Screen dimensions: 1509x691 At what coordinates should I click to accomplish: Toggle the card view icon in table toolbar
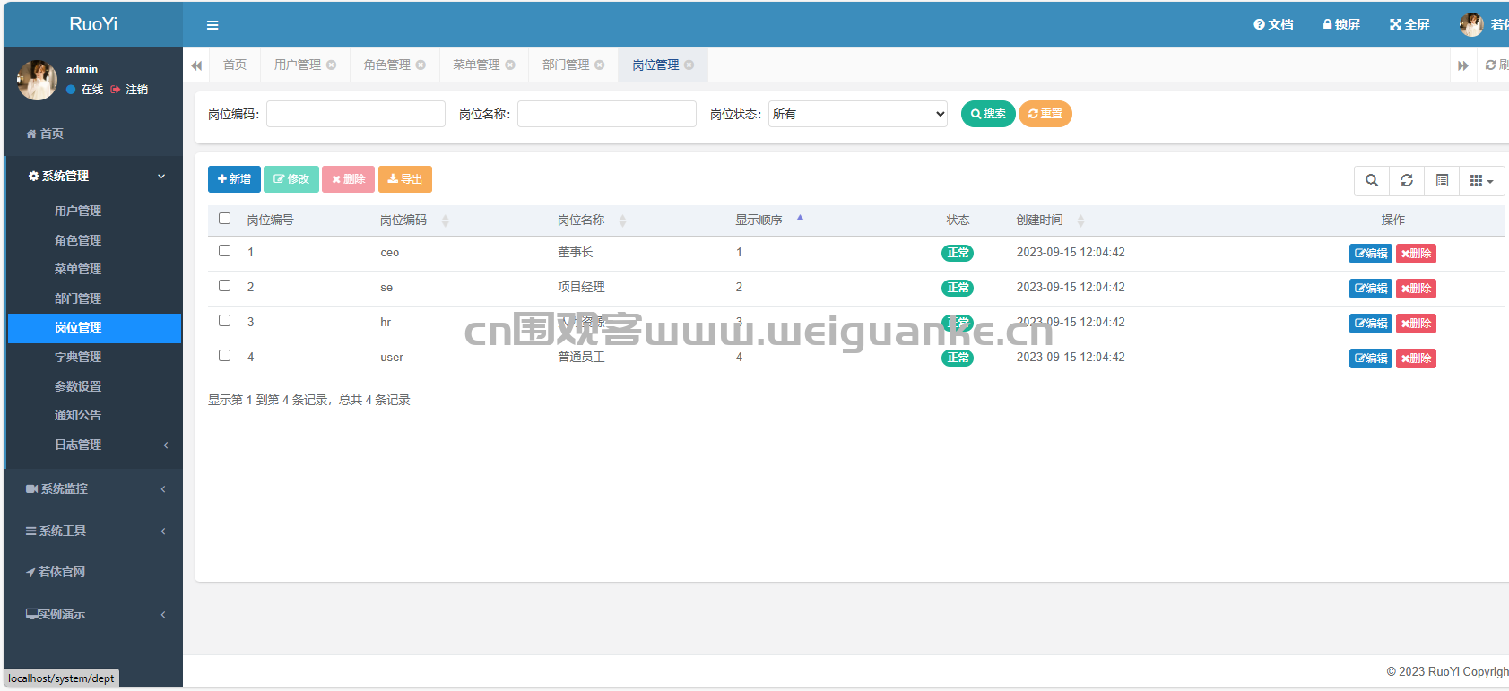[1442, 180]
